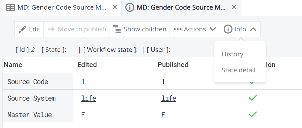The width and height of the screenshot is (302, 128).
Task: Select State detail in Info menu
Action: point(238,70)
